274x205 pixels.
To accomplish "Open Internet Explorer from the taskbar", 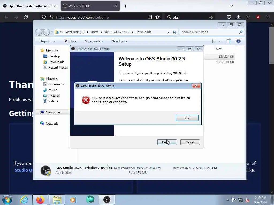I will click(x=24, y=200).
